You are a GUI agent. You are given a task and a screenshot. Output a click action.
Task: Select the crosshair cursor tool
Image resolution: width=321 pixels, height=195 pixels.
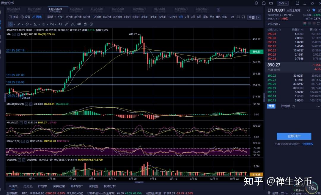coord(10,24)
